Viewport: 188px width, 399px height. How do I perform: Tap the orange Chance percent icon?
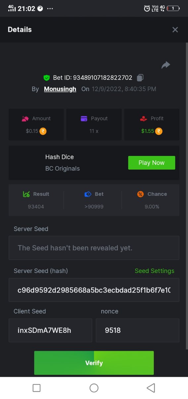tap(140, 194)
